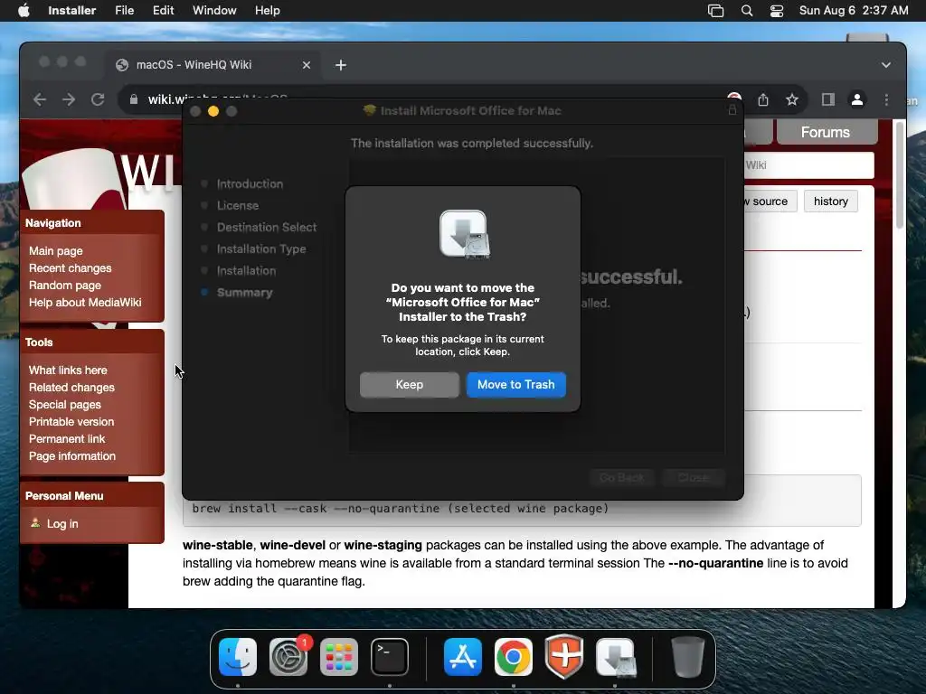
Task: Open Terminal from the Dock
Action: [390, 657]
